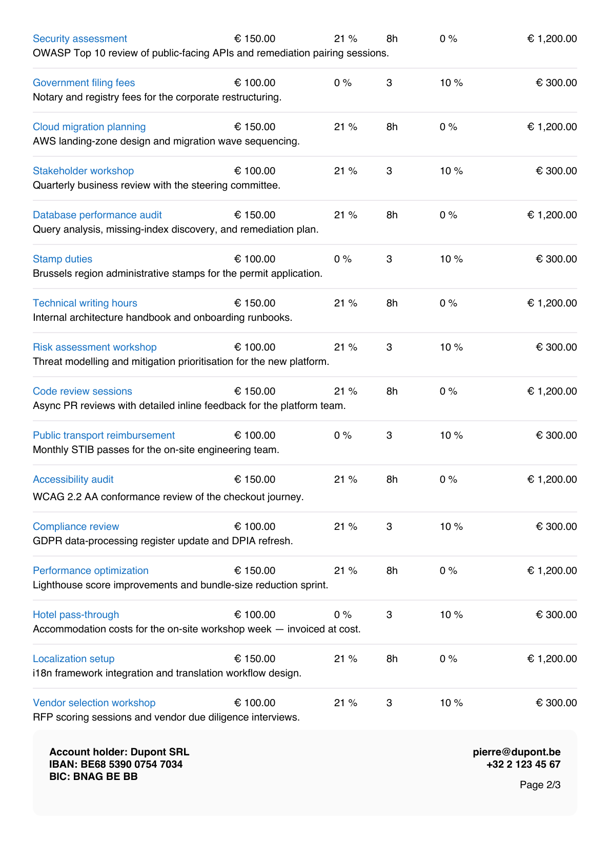Open the Security assessment link
The width and height of the screenshot is (610, 863).
[80, 39]
